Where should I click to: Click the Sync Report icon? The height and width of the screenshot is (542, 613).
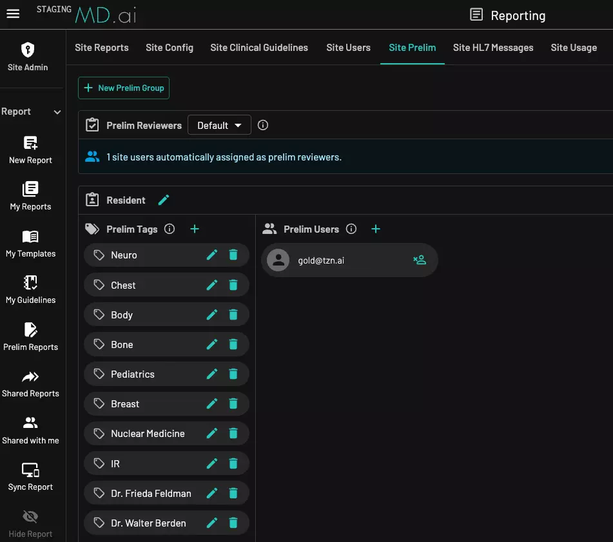pyautogui.click(x=30, y=471)
